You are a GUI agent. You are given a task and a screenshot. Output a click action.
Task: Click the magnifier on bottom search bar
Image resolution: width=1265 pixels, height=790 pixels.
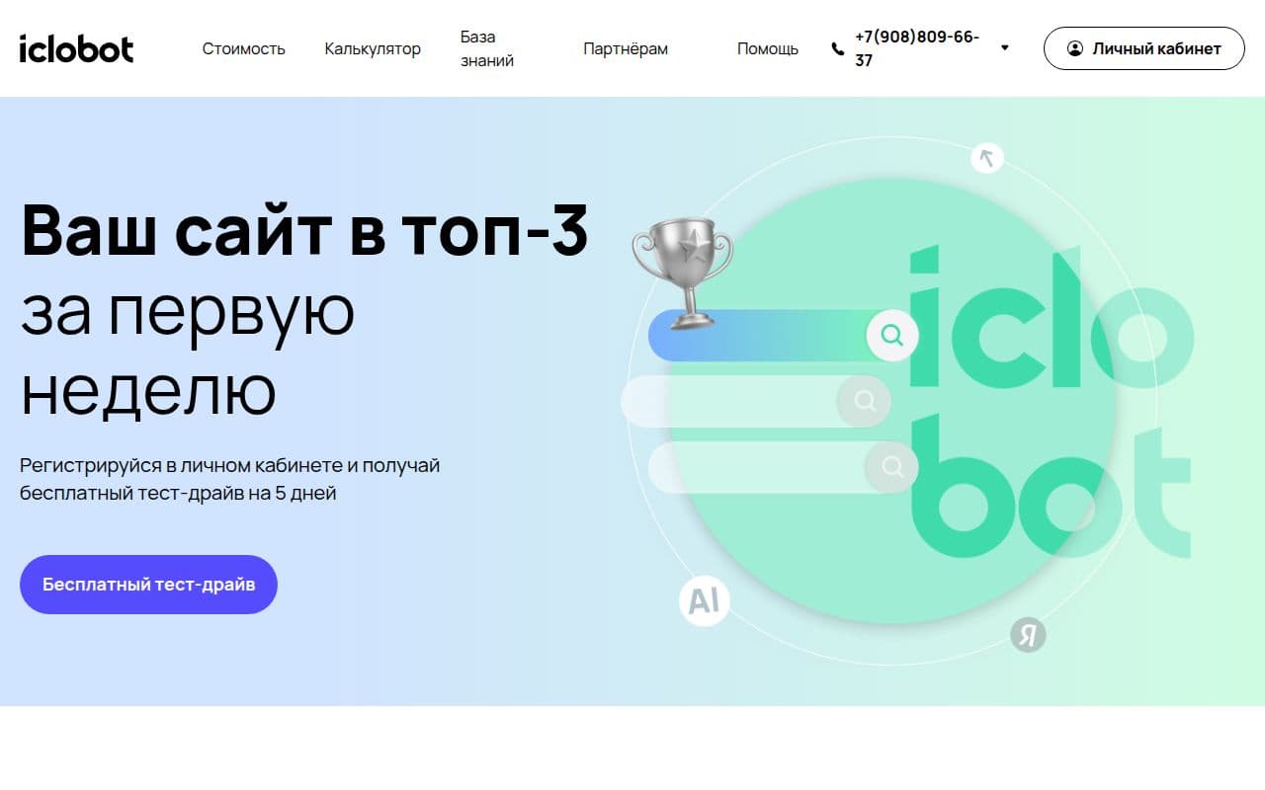[x=892, y=467]
